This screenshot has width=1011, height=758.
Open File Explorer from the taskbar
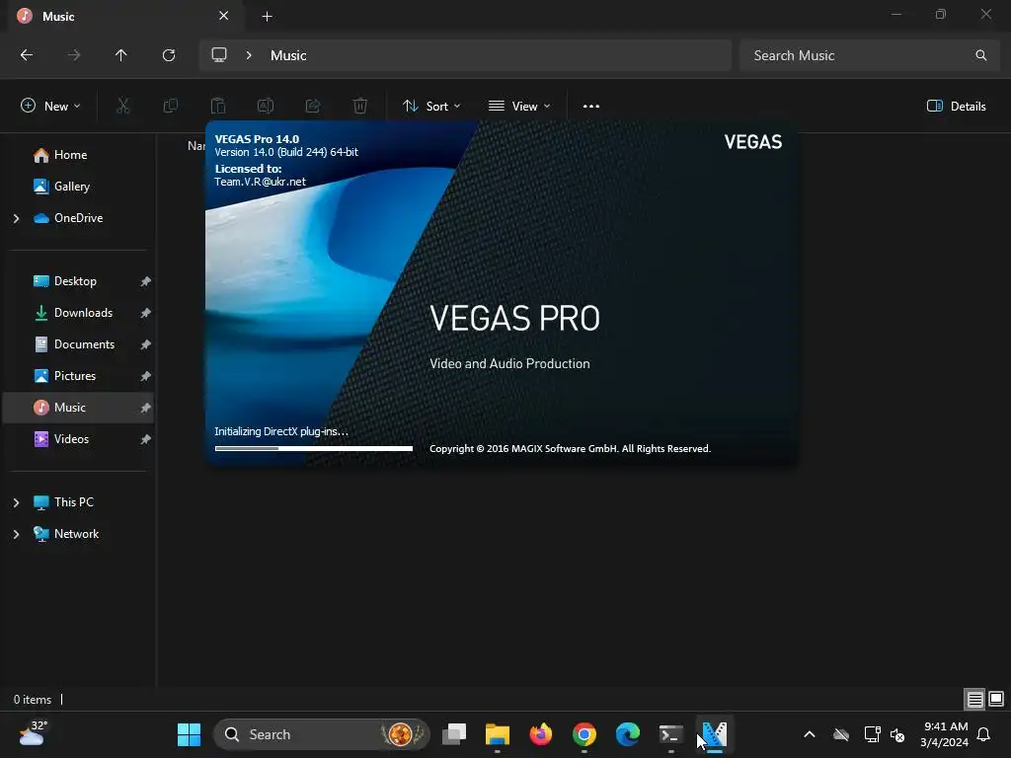pos(498,734)
